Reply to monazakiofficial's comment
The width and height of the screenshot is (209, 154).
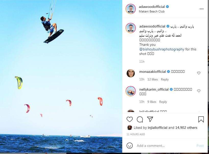click(165, 79)
